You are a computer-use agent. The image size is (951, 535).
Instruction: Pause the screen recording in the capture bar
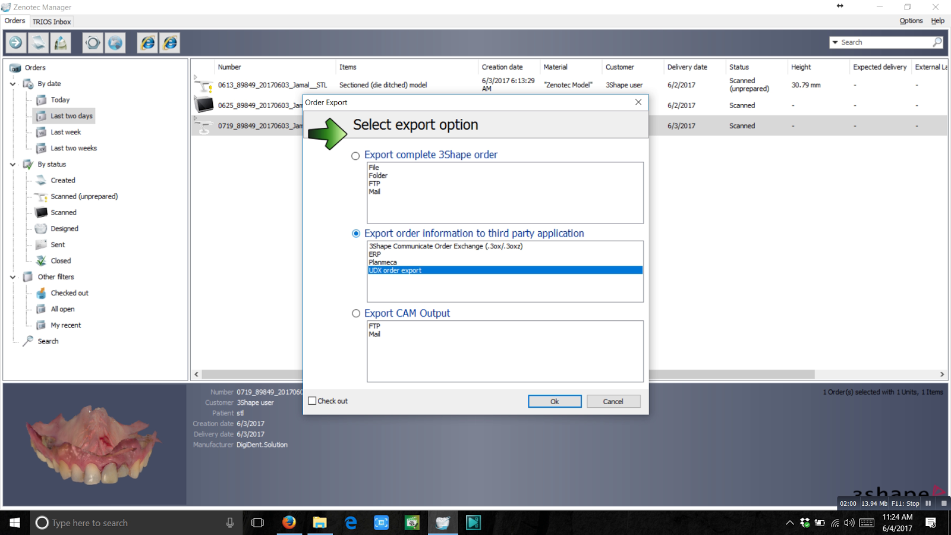927,503
